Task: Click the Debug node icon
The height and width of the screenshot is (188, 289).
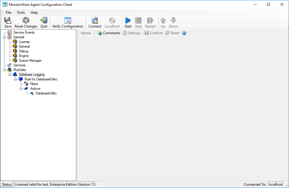Action: [x=15, y=51]
